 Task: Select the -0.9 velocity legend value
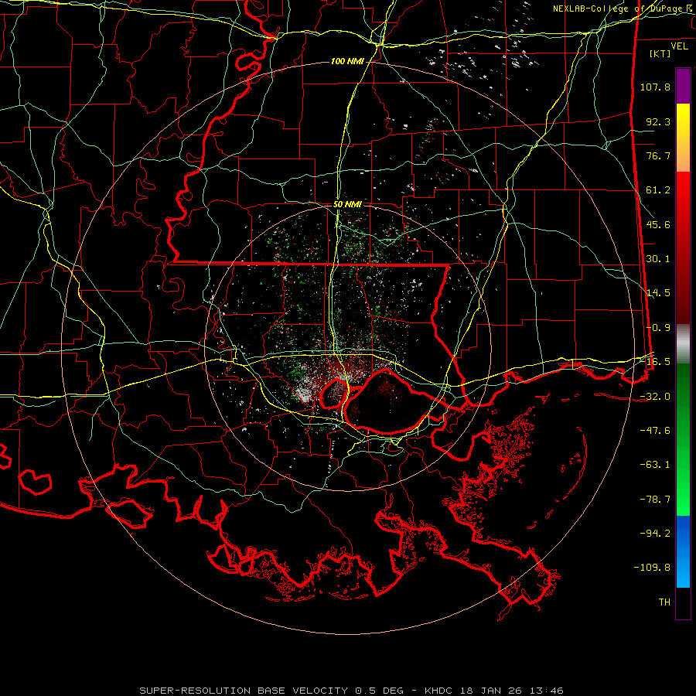pyautogui.click(x=658, y=328)
